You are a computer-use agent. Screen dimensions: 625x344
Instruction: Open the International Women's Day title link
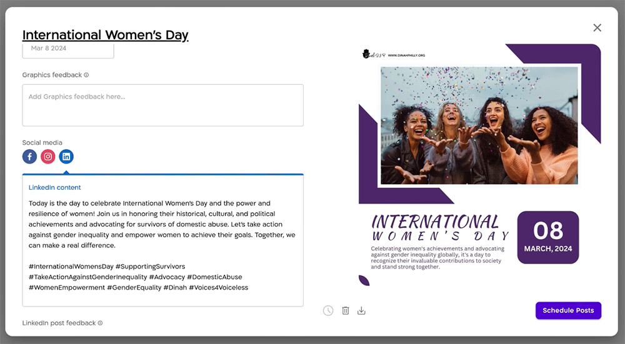(105, 35)
